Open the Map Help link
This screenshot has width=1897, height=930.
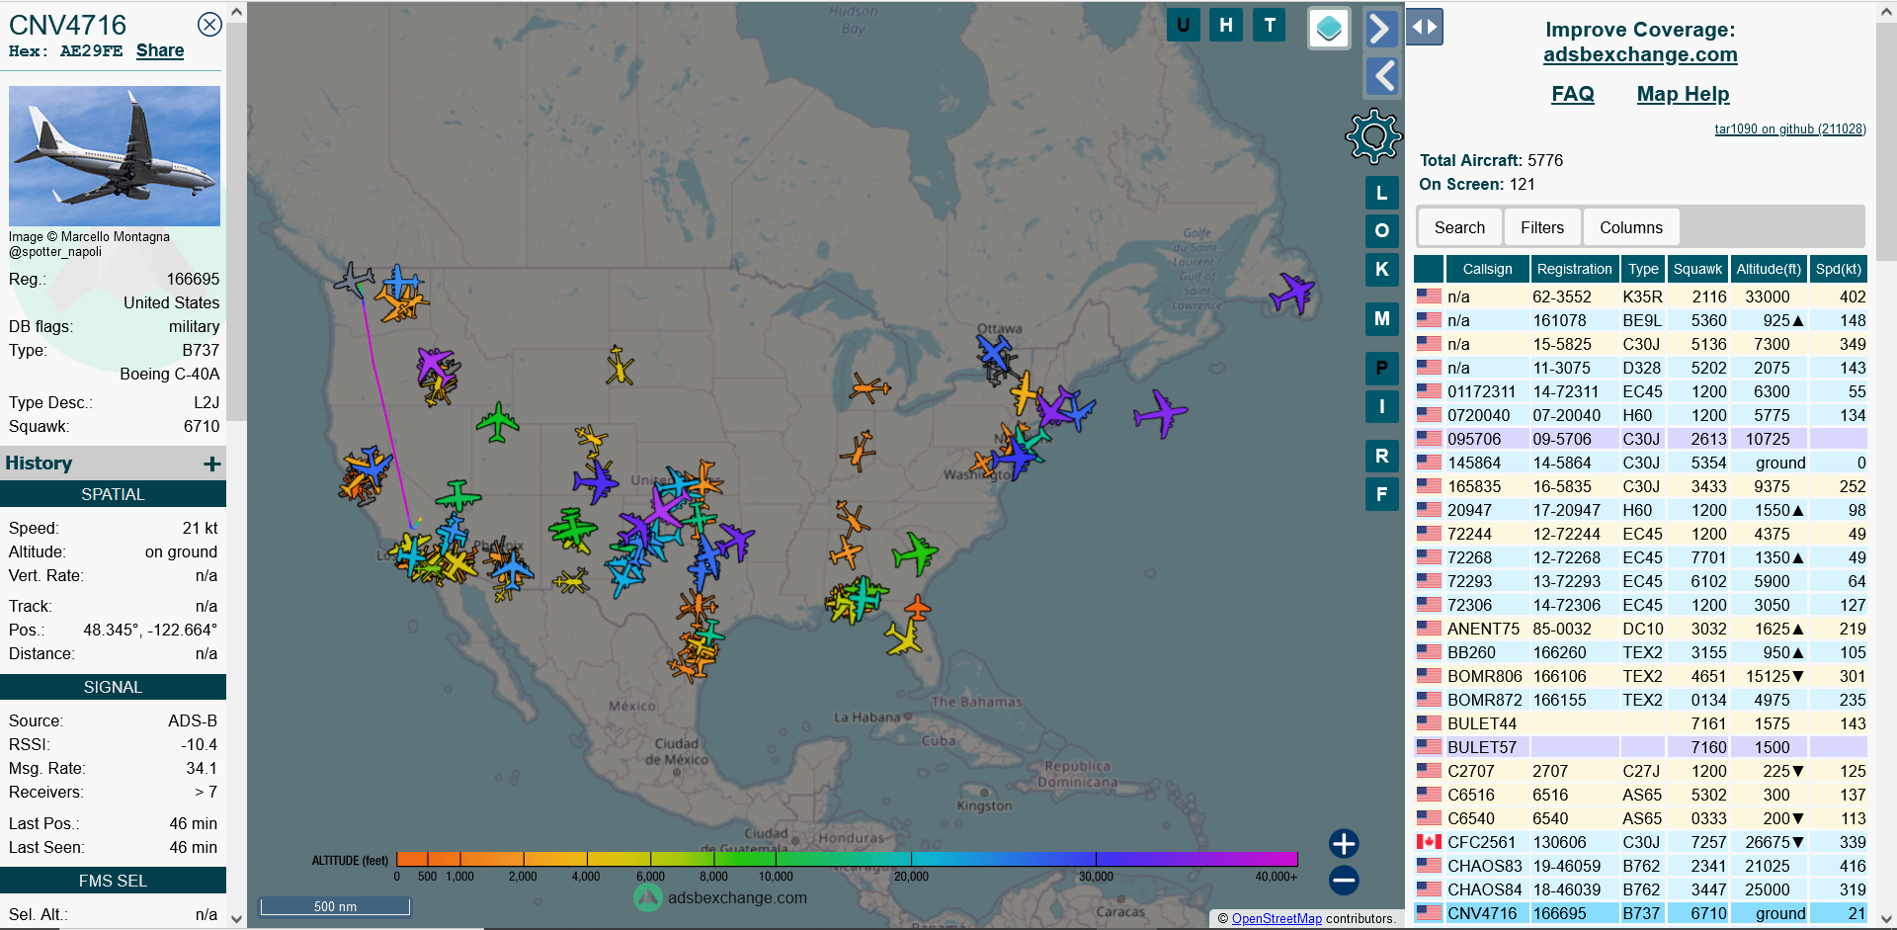1683,94
